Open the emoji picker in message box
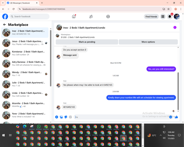The image size is (184, 147). pos(170,117)
